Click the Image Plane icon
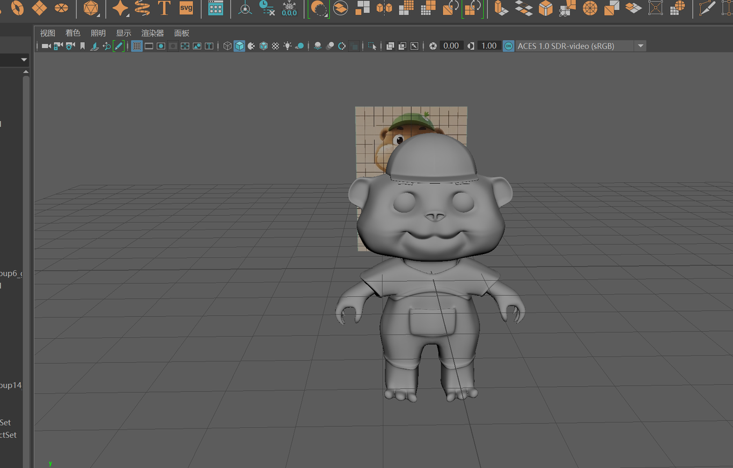 tap(94, 46)
